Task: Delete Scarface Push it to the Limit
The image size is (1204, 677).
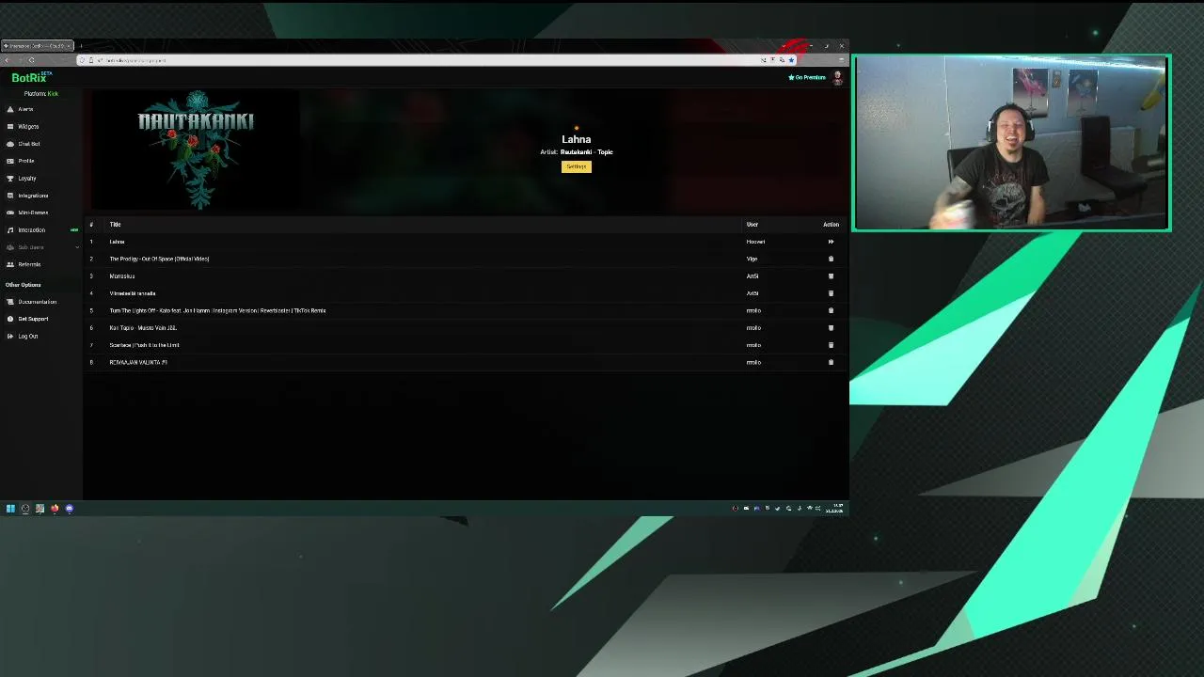Action: pos(831,345)
